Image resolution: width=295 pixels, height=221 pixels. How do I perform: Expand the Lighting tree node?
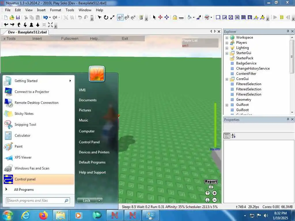point(227,48)
